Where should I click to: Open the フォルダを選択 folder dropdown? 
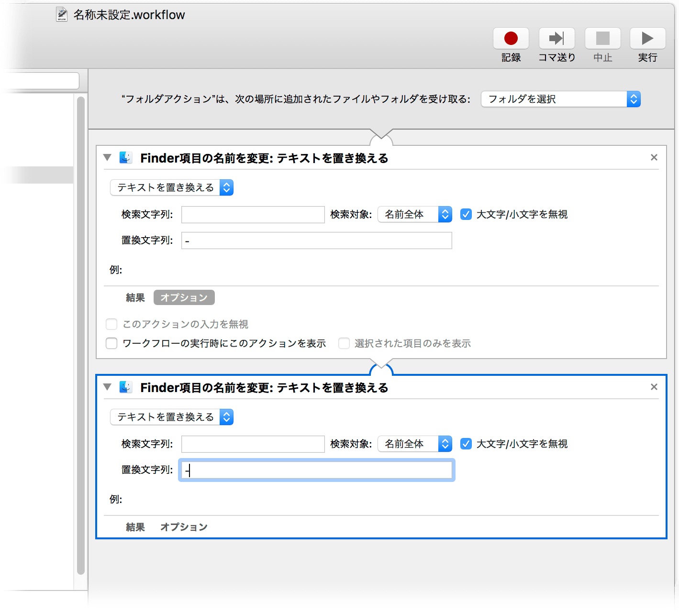pos(561,99)
